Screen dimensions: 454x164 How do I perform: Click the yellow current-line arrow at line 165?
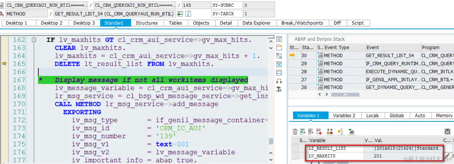(x=4, y=64)
